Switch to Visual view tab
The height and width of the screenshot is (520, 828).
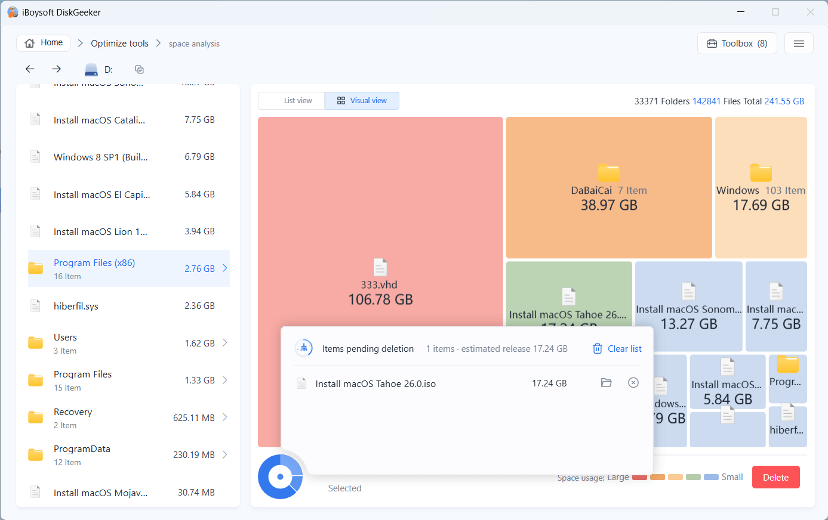tap(362, 101)
